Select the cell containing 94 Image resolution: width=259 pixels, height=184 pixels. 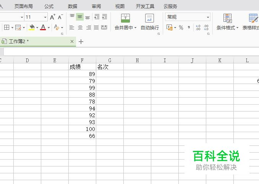click(x=82, y=108)
